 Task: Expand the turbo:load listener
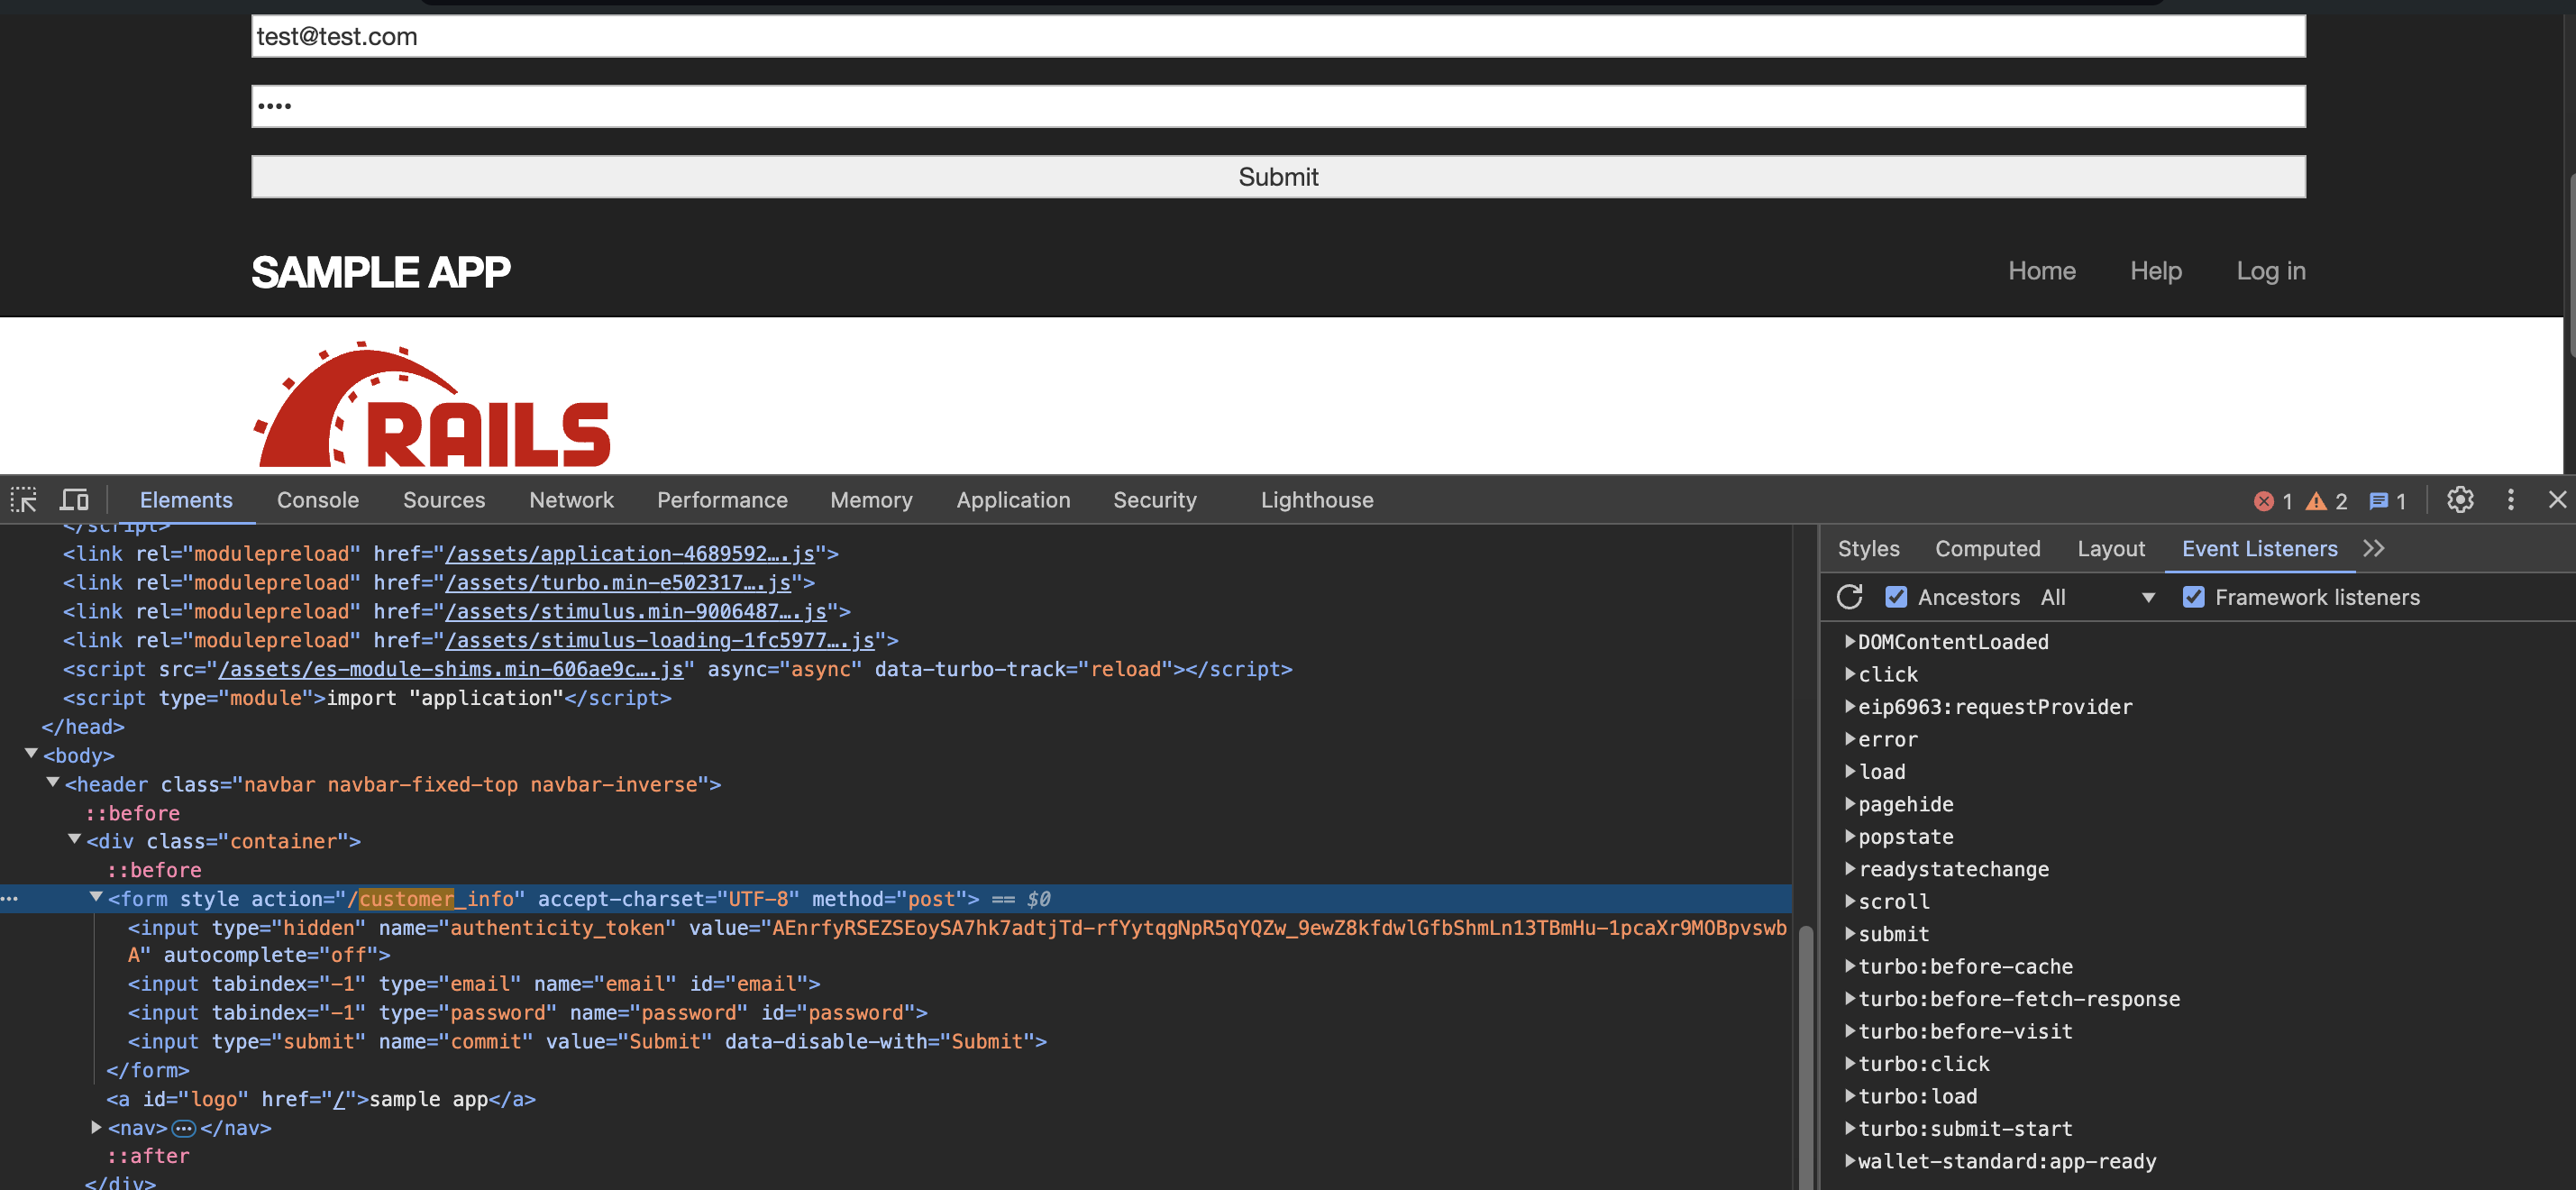pos(1850,1096)
